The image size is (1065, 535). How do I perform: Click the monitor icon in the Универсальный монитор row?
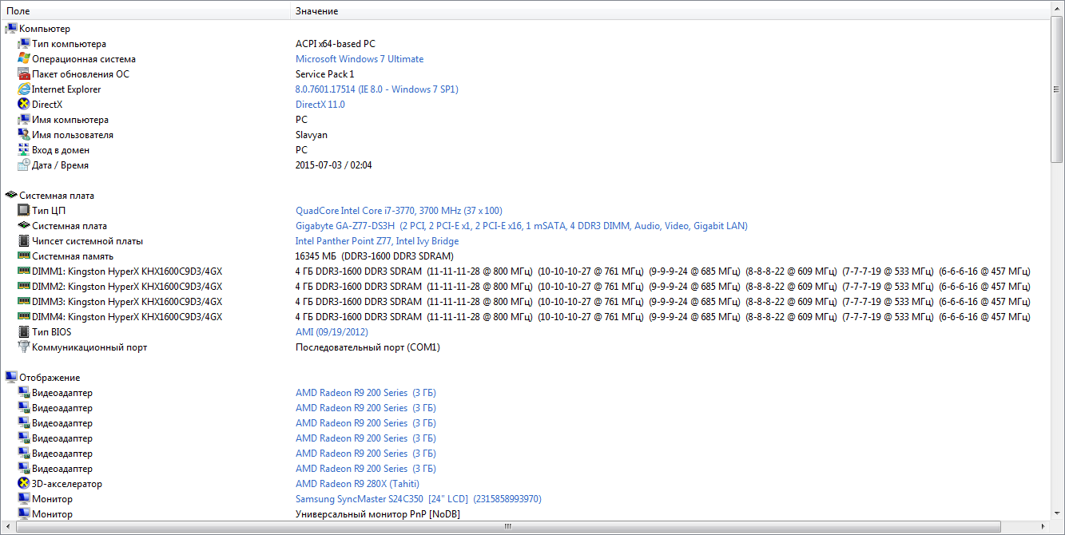pos(24,514)
